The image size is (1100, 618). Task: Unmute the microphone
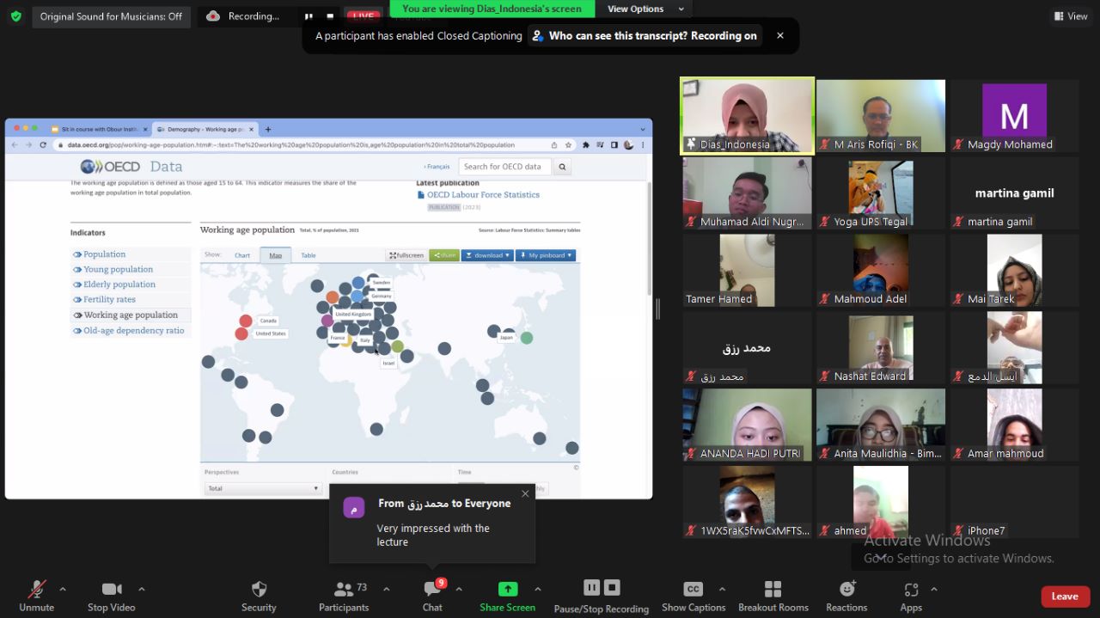36,596
